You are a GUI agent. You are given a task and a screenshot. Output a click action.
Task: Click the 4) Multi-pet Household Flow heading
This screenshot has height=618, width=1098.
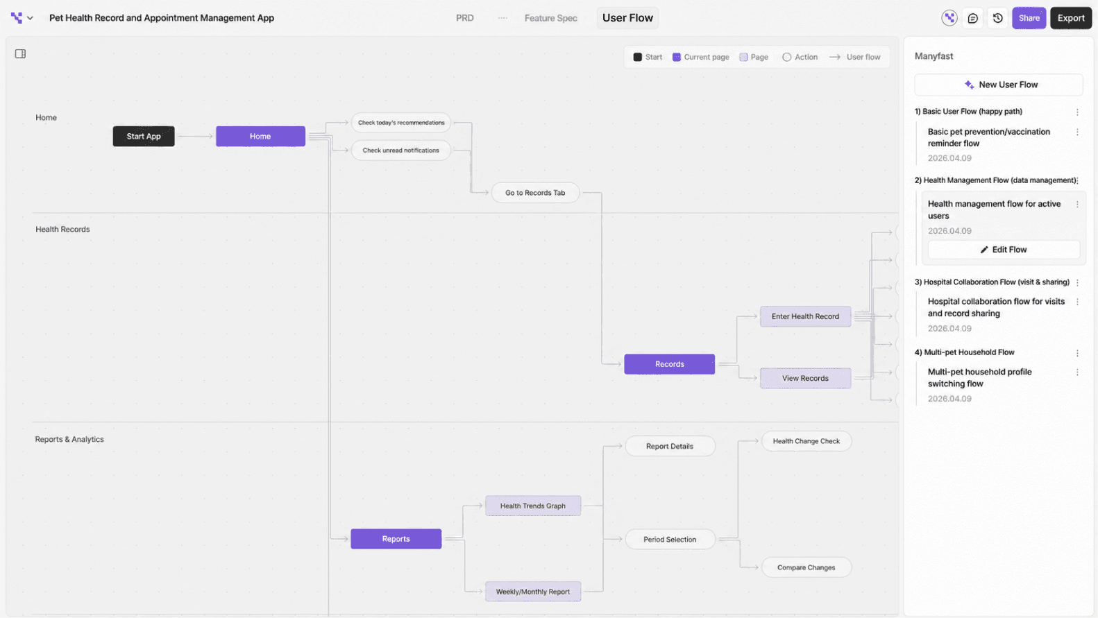(x=964, y=352)
